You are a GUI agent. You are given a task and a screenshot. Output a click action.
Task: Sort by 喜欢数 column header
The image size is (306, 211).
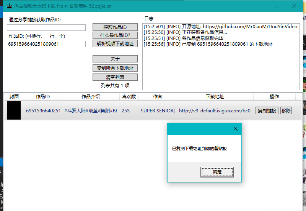point(129,97)
